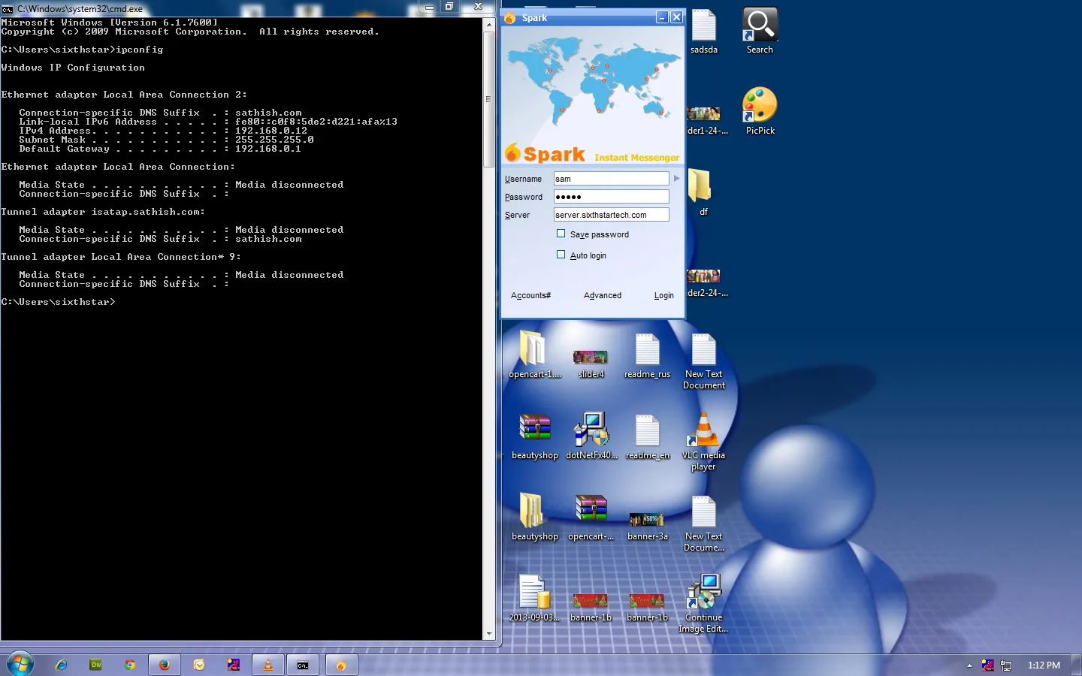
Task: Open the sadsda text file icon
Action: [704, 26]
